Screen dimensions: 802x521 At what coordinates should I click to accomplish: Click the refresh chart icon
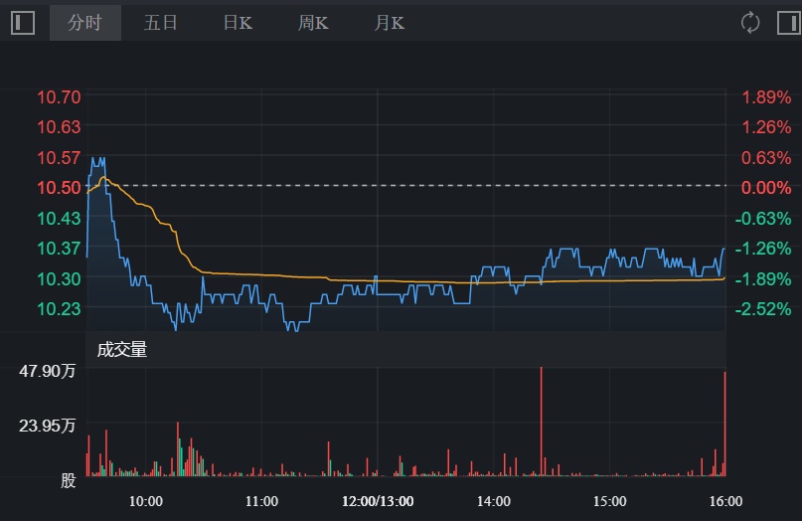click(x=750, y=23)
